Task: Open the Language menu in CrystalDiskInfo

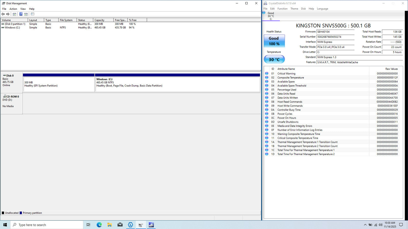Action: (322, 9)
